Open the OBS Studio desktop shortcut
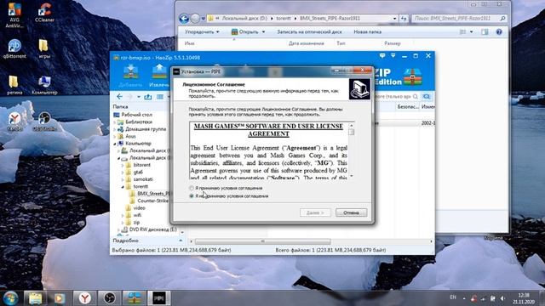The height and width of the screenshot is (306, 545). 44,122
